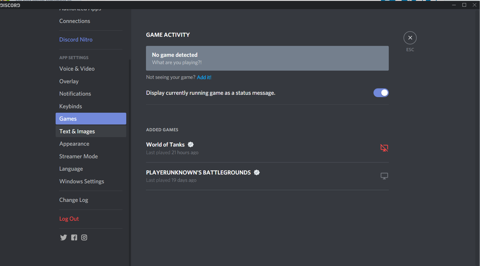Open Overlay settings
This screenshot has height=266, width=480.
tap(91, 82)
